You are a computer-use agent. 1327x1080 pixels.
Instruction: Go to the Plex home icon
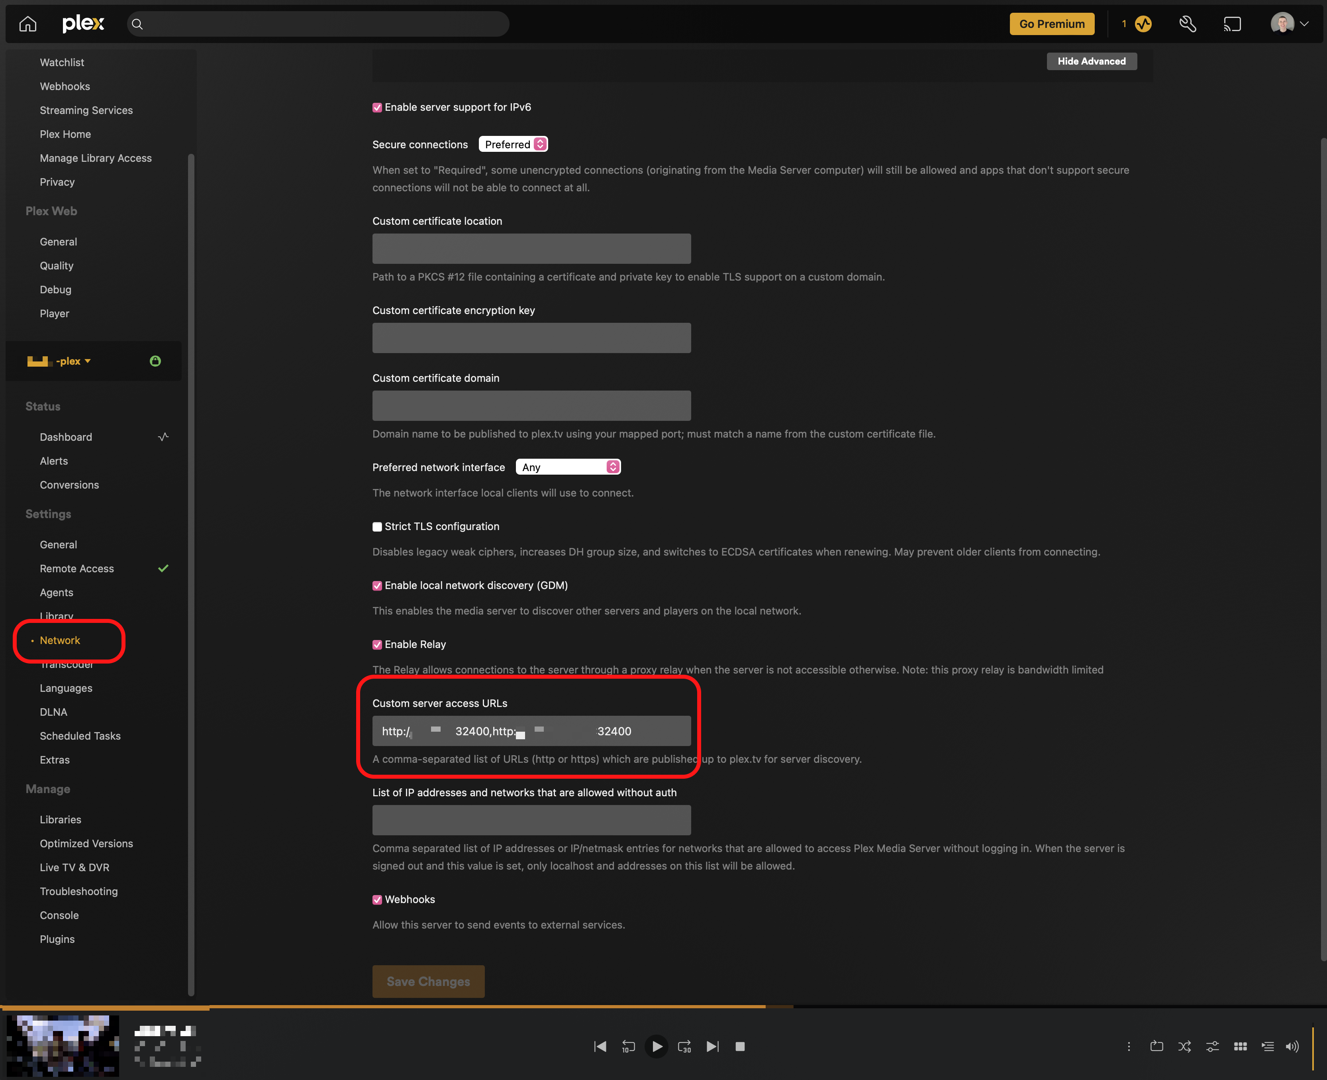pos(28,24)
